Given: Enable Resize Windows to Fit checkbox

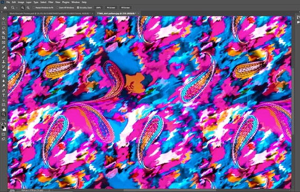Looking at the screenshot, I should coord(34,8).
